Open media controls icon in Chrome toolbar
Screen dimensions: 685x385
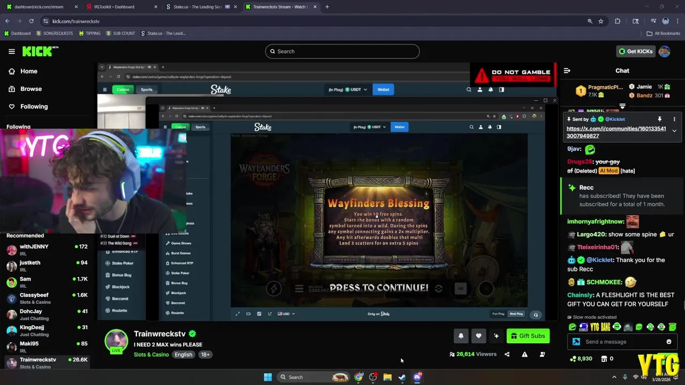click(x=653, y=21)
